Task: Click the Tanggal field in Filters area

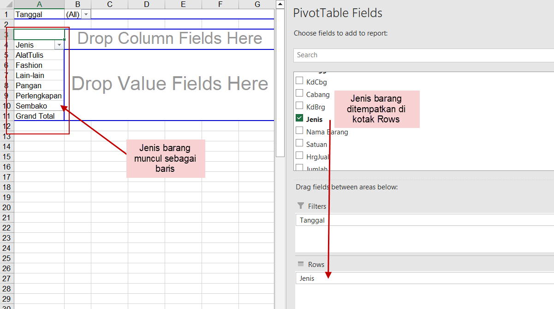Action: click(312, 220)
